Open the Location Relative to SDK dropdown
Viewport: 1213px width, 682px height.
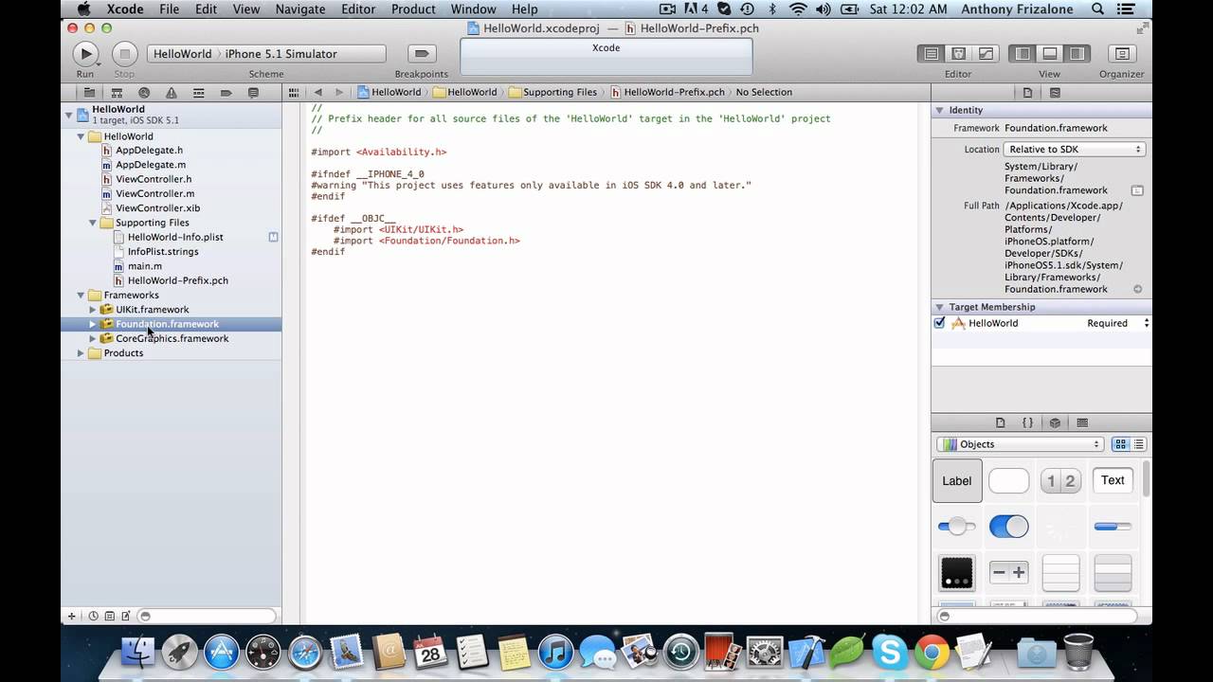click(1075, 149)
